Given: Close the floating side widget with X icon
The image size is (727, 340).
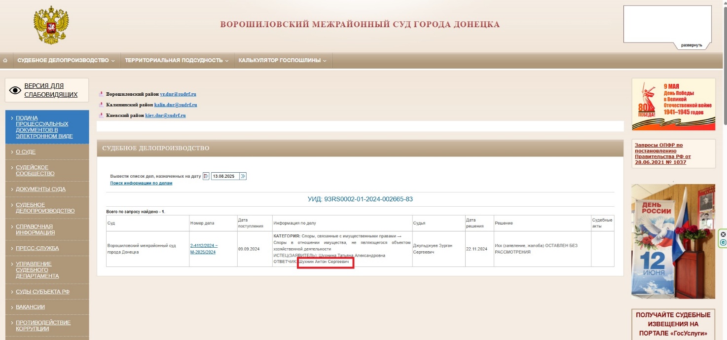Looking at the screenshot, I should pos(723,234).
